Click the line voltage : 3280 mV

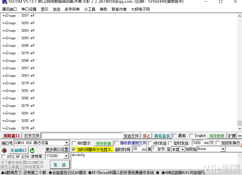[x=18, y=46]
